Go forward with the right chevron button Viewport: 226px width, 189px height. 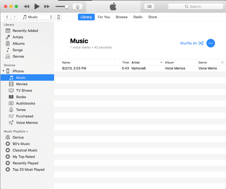(x=14, y=17)
